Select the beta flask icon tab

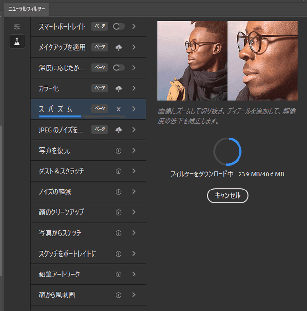point(17,41)
